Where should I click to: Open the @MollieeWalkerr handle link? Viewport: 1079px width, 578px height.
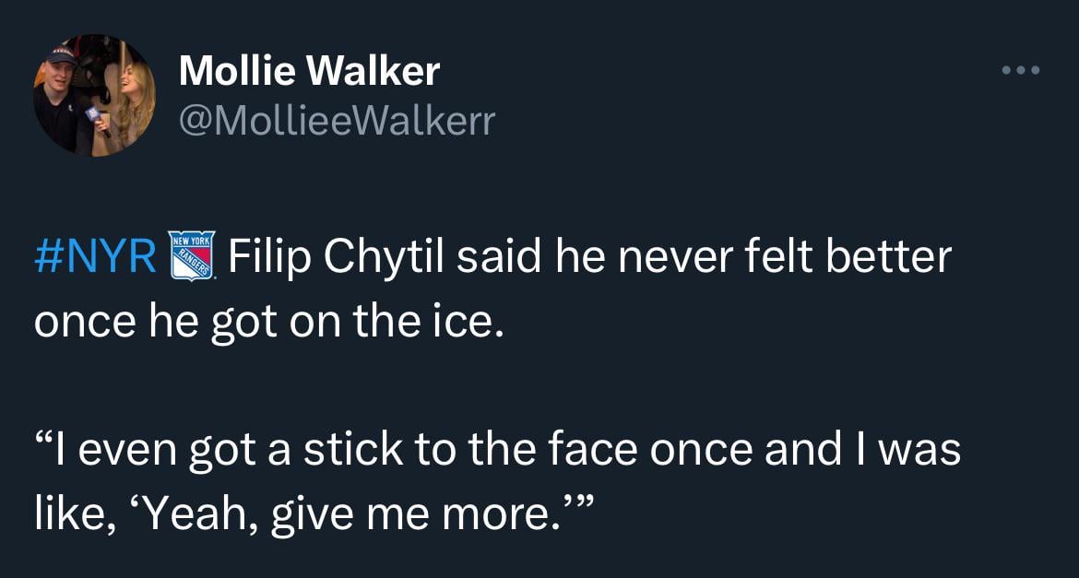point(336,120)
